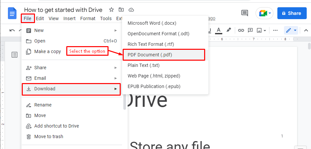Click the move to folder icon
Viewport: 311px width, 149px height.
121,10
